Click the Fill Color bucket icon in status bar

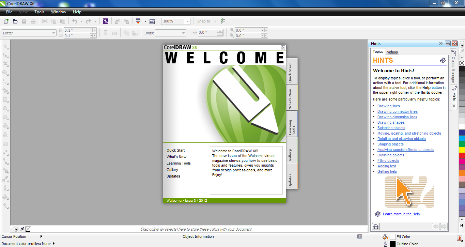(385, 237)
